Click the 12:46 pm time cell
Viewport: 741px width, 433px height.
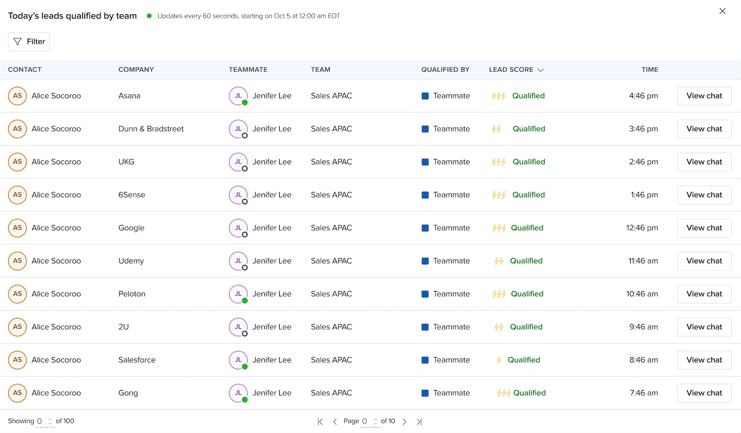642,228
